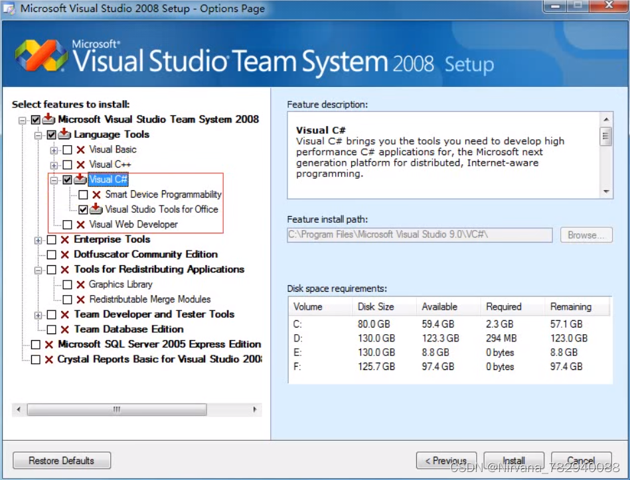The width and height of the screenshot is (630, 480).
Task: Click red X icon beside Redistributable Merge Modules
Action: pyautogui.click(x=80, y=300)
